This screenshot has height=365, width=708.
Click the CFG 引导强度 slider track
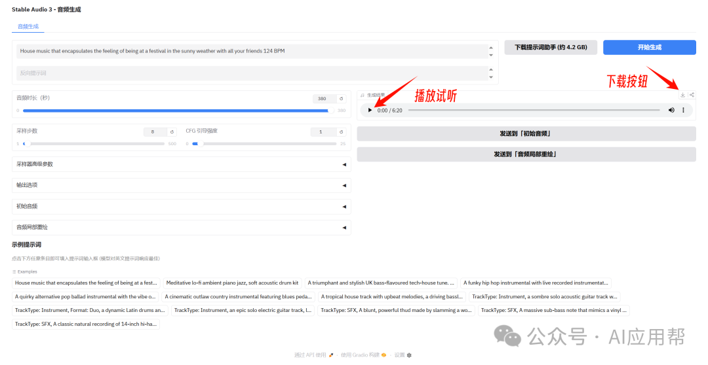[265, 144]
